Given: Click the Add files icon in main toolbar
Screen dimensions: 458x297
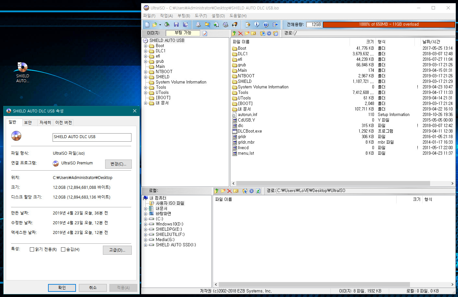Looking at the screenshot, I should 248,24.
